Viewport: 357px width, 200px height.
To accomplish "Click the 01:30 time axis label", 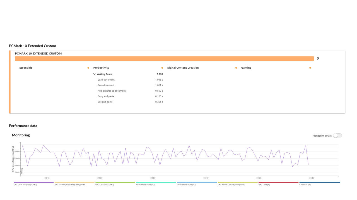I will point(259,178).
